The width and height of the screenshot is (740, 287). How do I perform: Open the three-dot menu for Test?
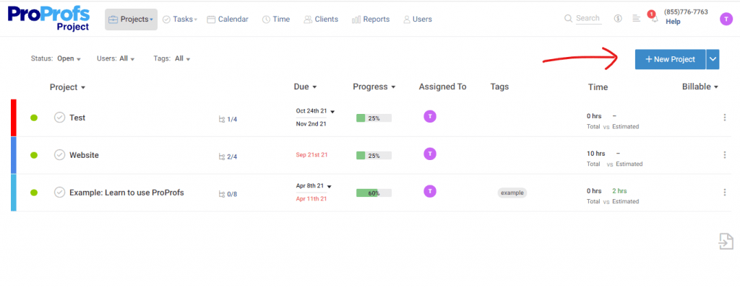click(x=724, y=118)
